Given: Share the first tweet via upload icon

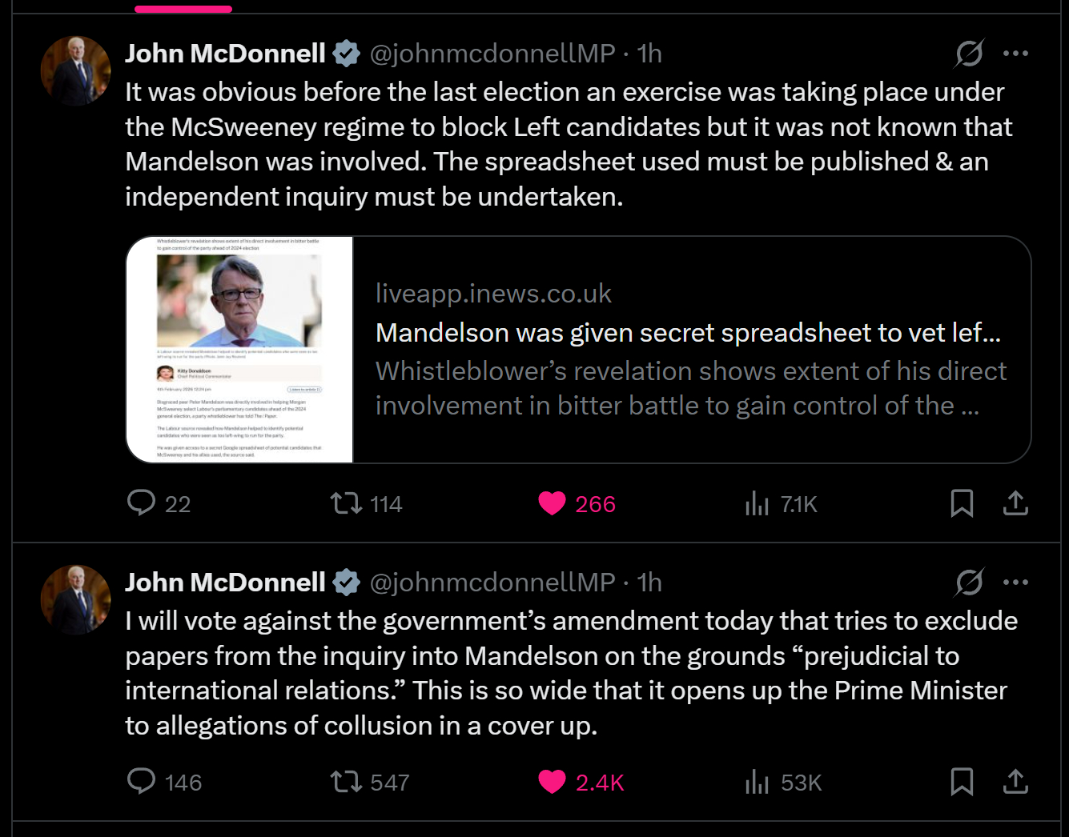Looking at the screenshot, I should [1015, 503].
